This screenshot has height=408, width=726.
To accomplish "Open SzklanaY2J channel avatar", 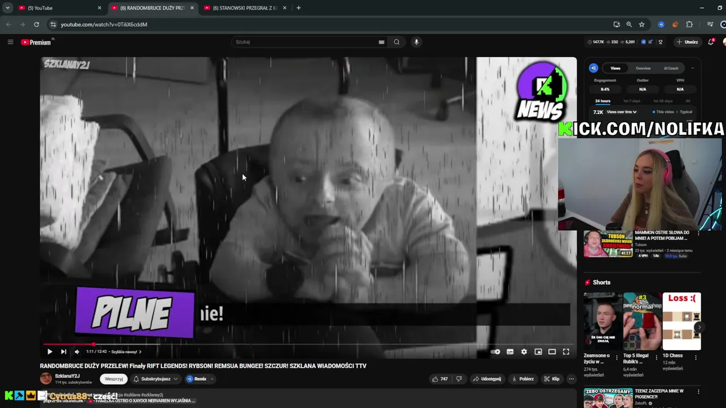I will coord(46,379).
